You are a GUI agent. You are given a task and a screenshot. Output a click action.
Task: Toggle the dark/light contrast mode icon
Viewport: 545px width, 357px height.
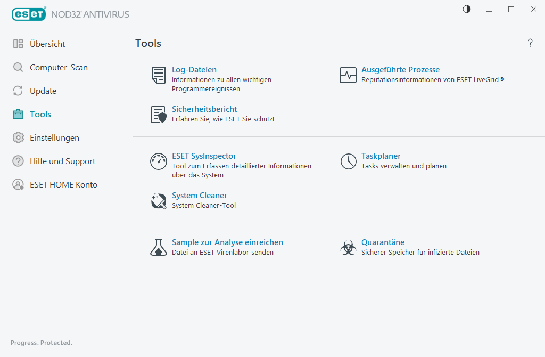point(467,9)
